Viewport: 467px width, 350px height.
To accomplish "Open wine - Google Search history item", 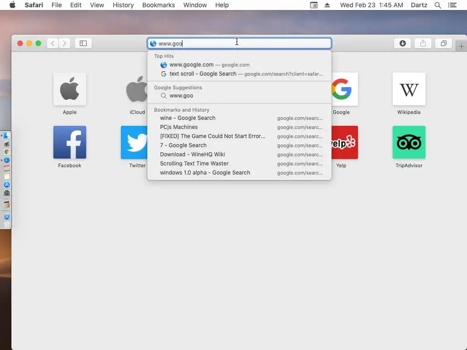I will 239,118.
